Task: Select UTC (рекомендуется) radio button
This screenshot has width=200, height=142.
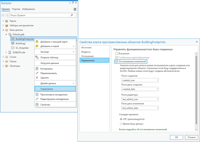Action: pos(121,119)
